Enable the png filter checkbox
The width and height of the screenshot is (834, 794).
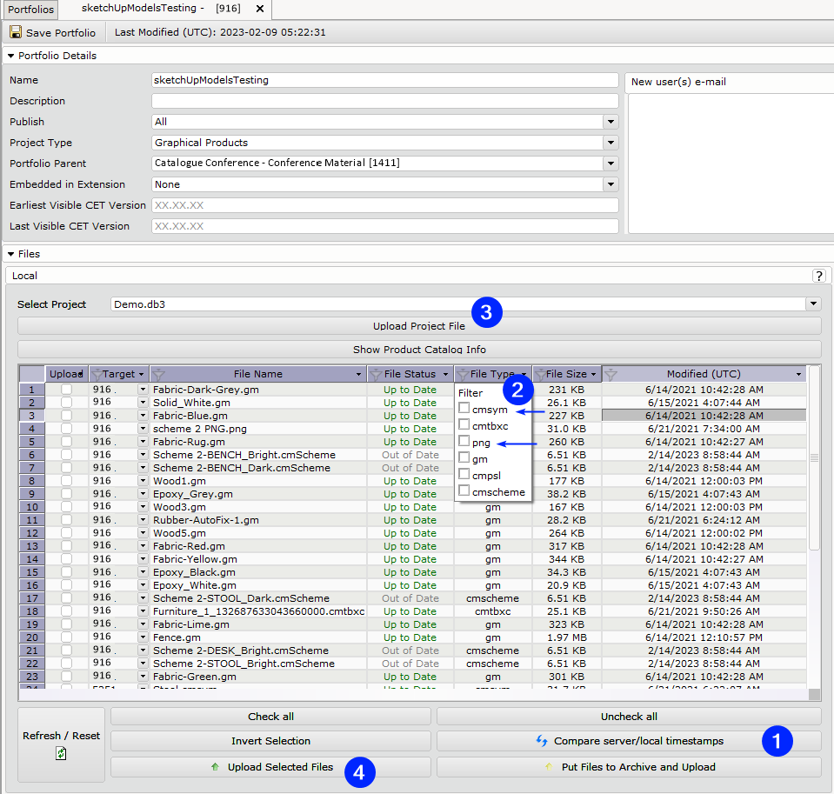point(464,441)
